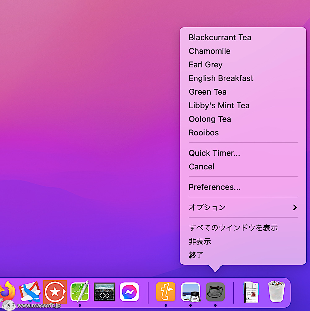Open Firefox from the Dock
This screenshot has height=311, width=310.
tap(7, 292)
